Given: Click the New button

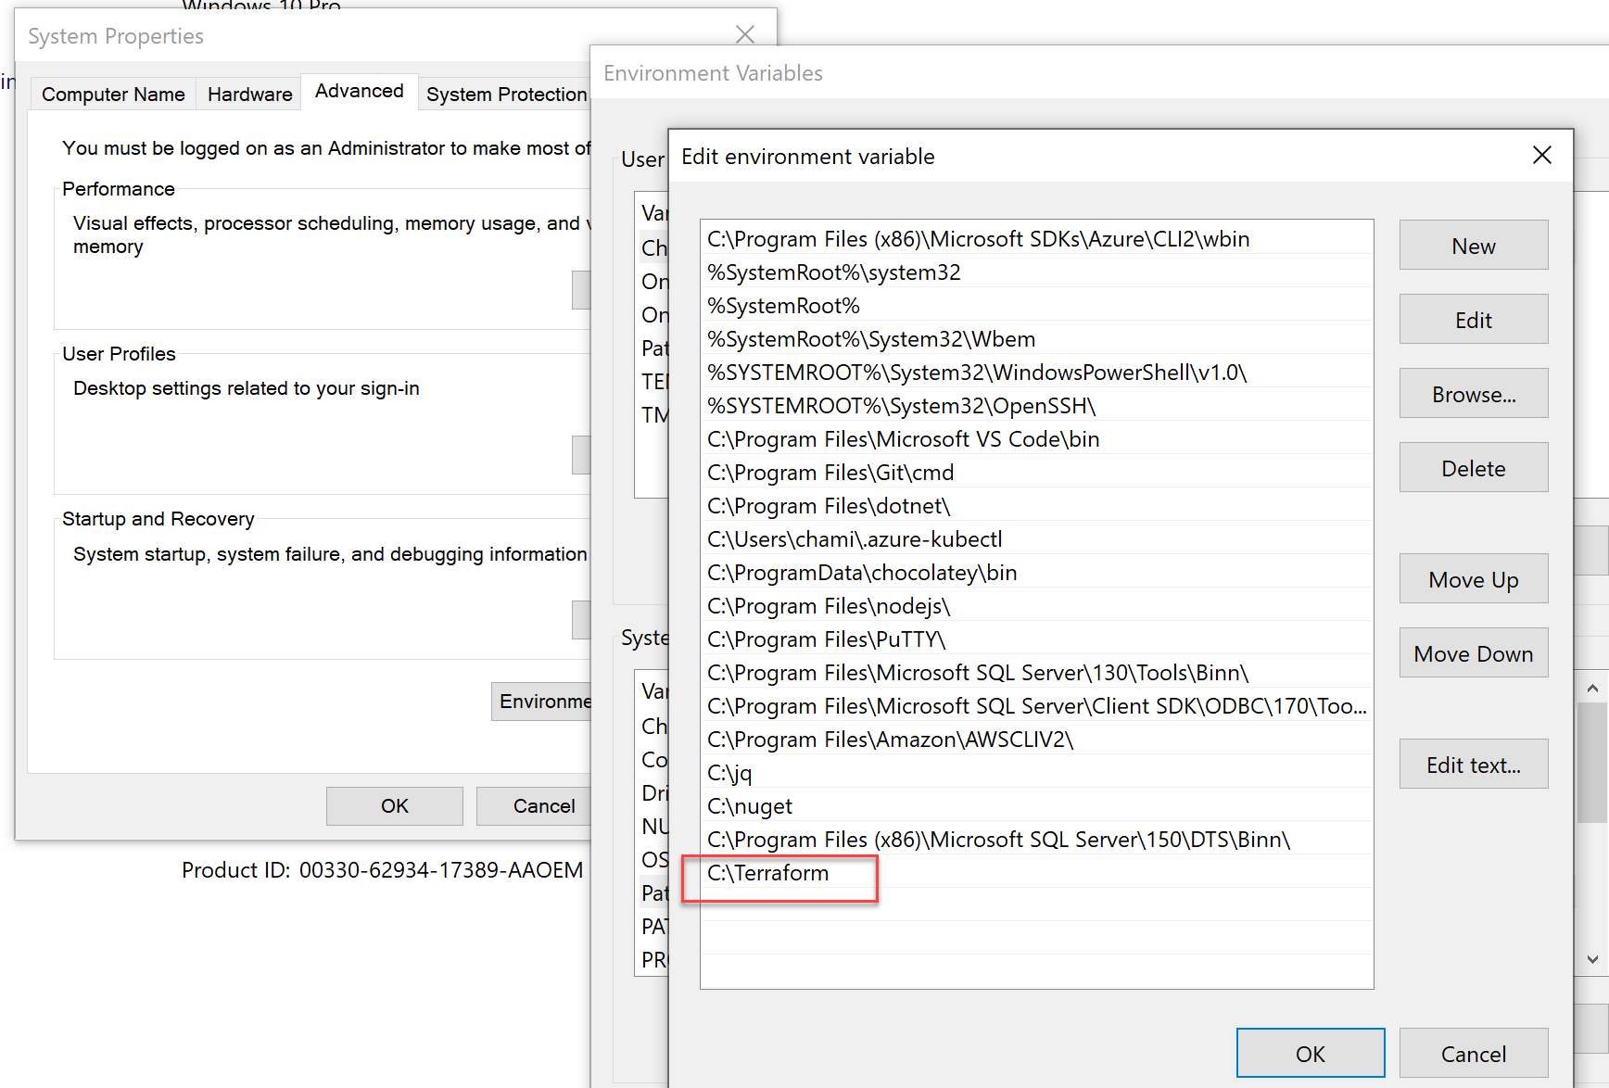Looking at the screenshot, I should tap(1473, 246).
